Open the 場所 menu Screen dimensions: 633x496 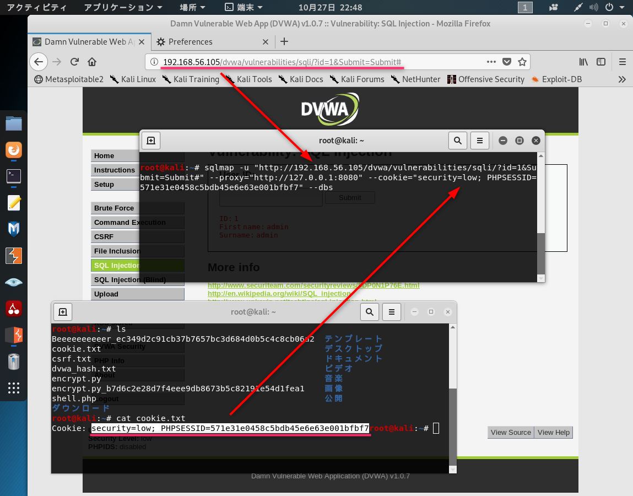tap(193, 7)
